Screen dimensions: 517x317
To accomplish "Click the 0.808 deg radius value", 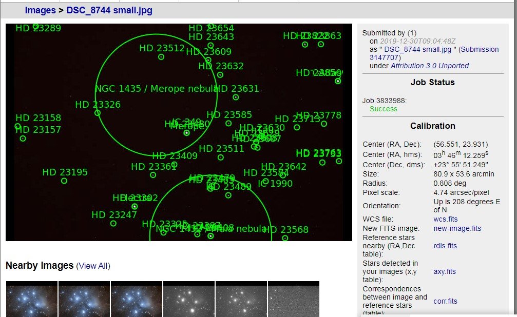I will (450, 183).
